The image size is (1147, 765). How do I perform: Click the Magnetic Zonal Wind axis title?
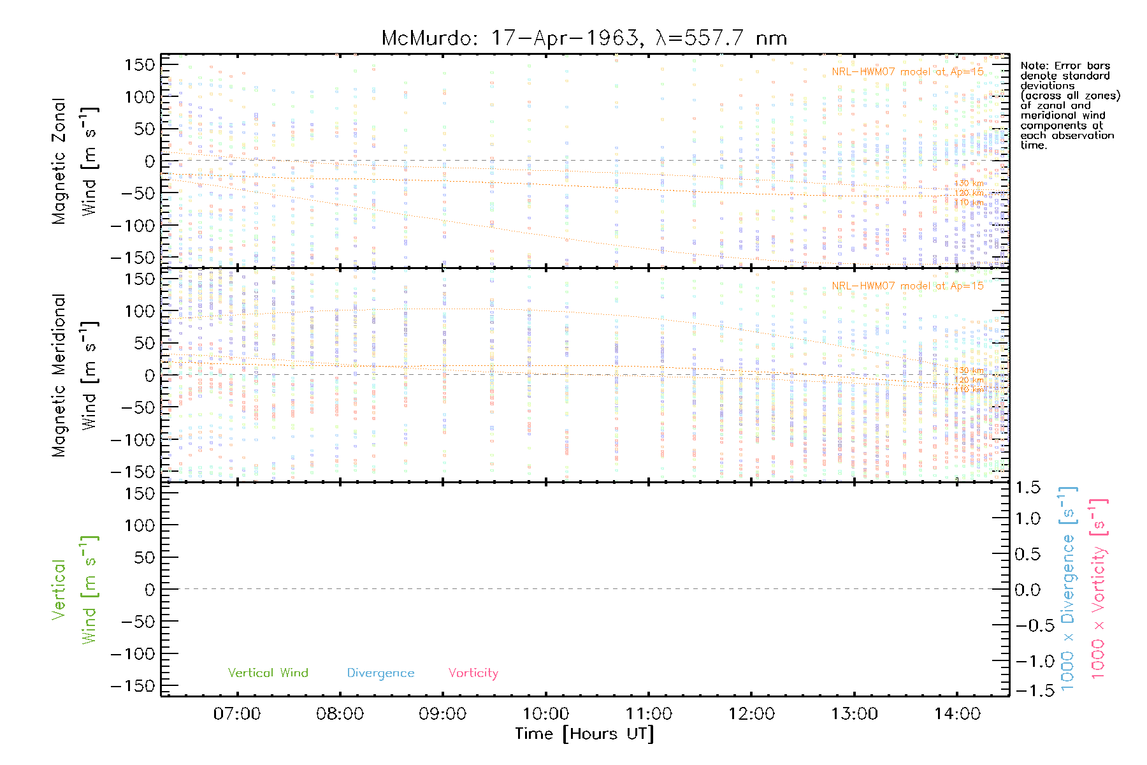pyautogui.click(x=73, y=161)
